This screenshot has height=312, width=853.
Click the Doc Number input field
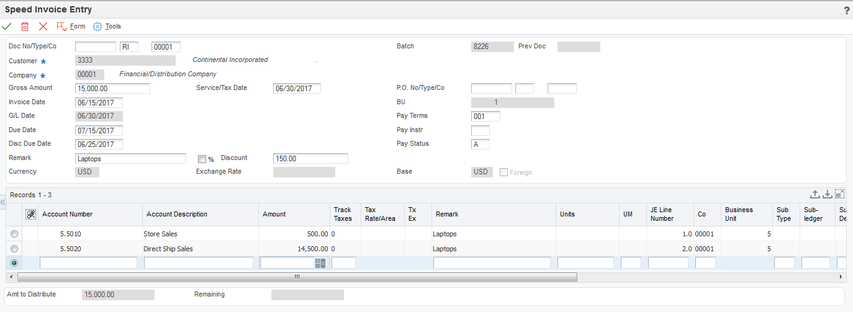click(x=96, y=47)
